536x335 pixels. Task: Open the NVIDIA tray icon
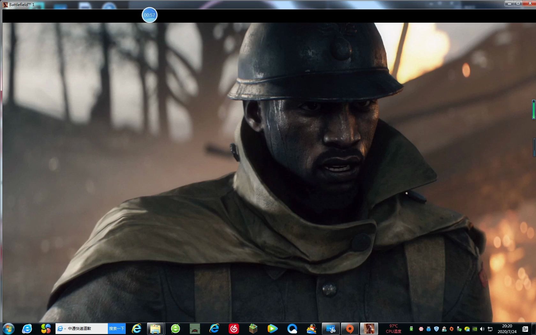tap(474, 329)
